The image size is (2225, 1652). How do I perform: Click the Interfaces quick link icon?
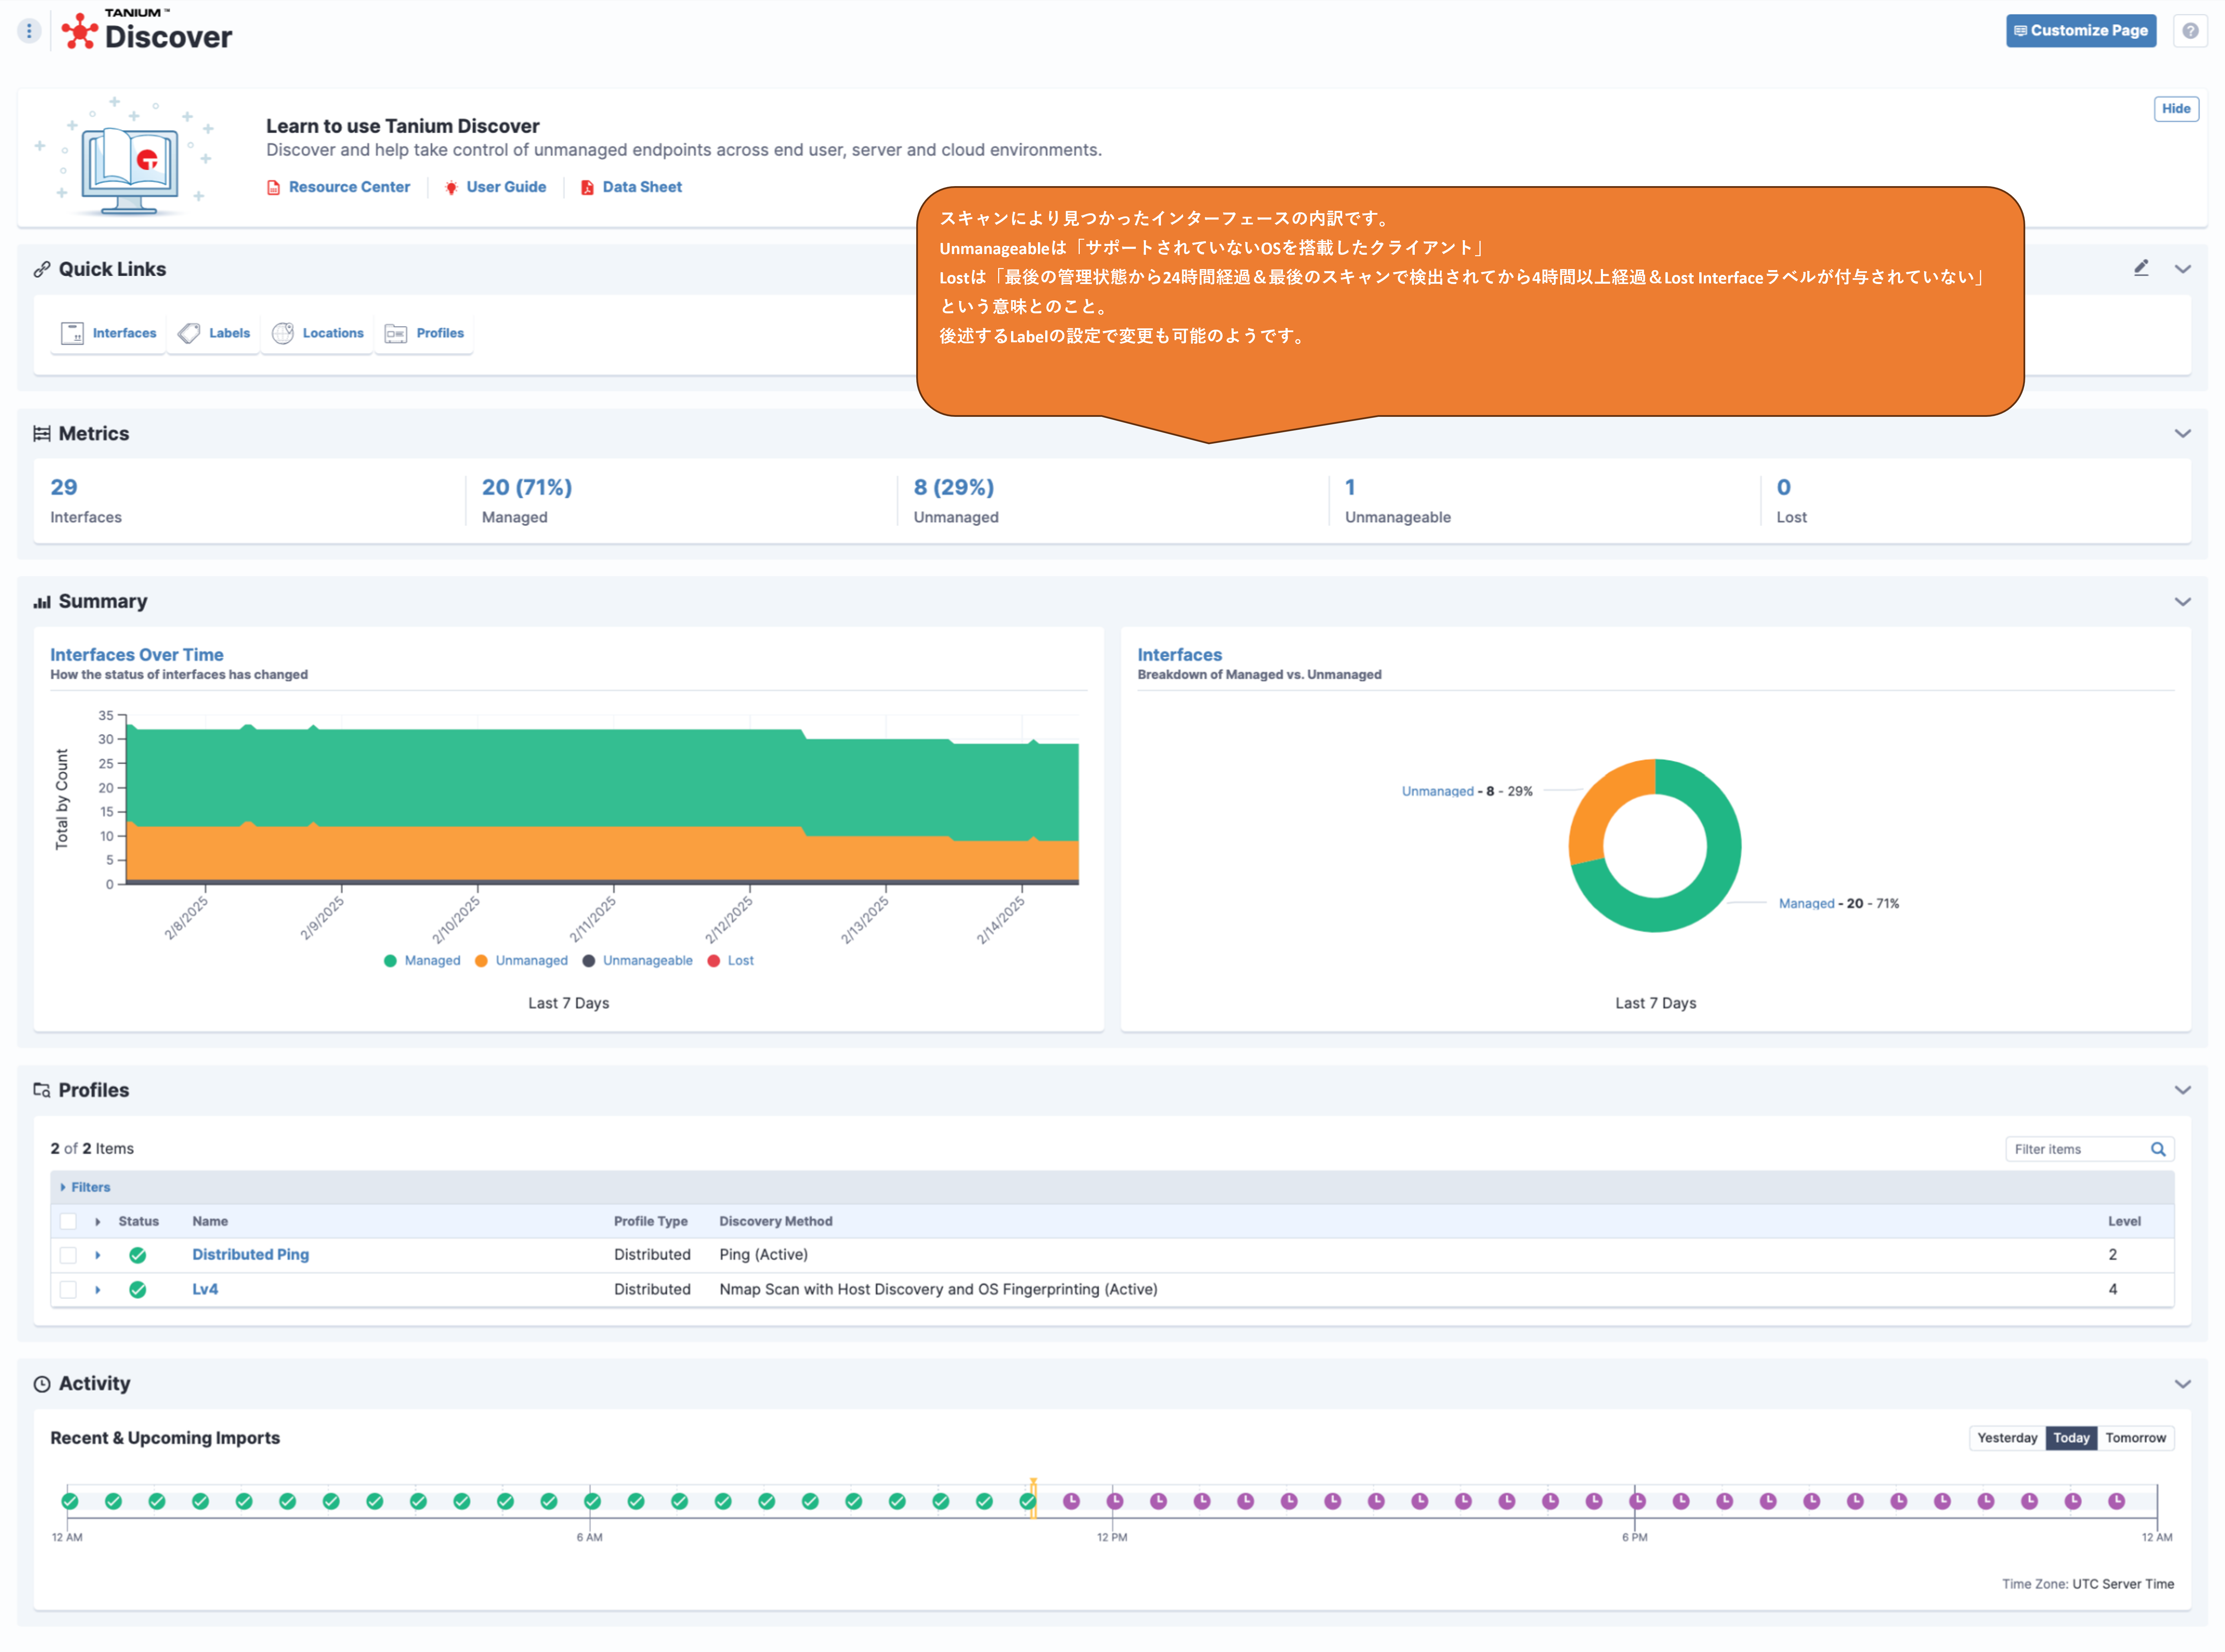pos(72,333)
